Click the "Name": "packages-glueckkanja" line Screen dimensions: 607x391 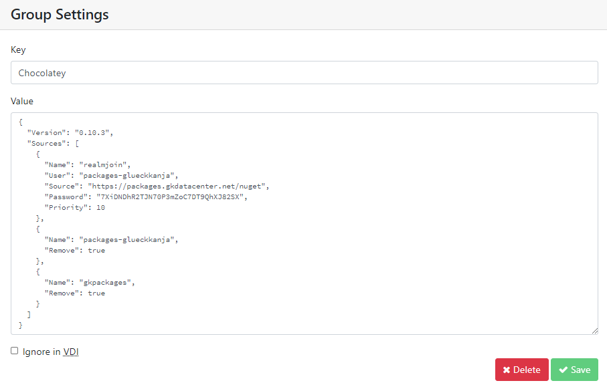coord(111,239)
